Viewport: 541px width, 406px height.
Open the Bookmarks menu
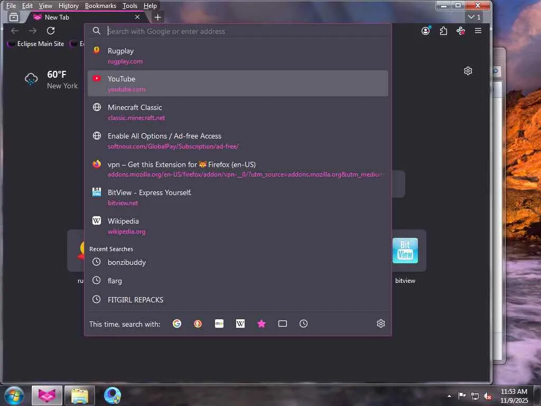100,5
